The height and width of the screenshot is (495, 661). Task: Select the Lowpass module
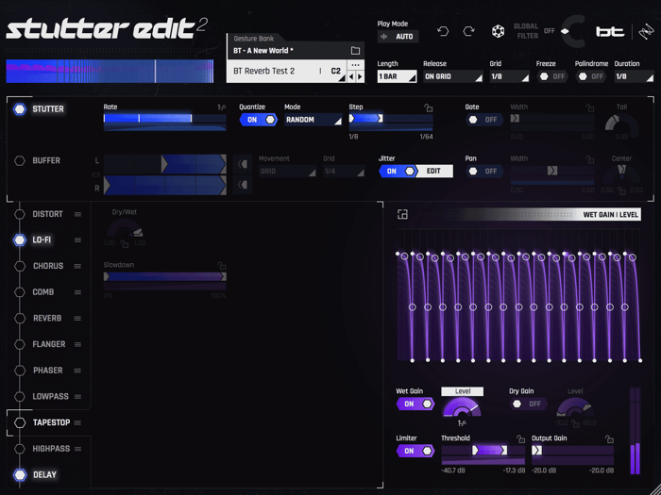coord(51,397)
